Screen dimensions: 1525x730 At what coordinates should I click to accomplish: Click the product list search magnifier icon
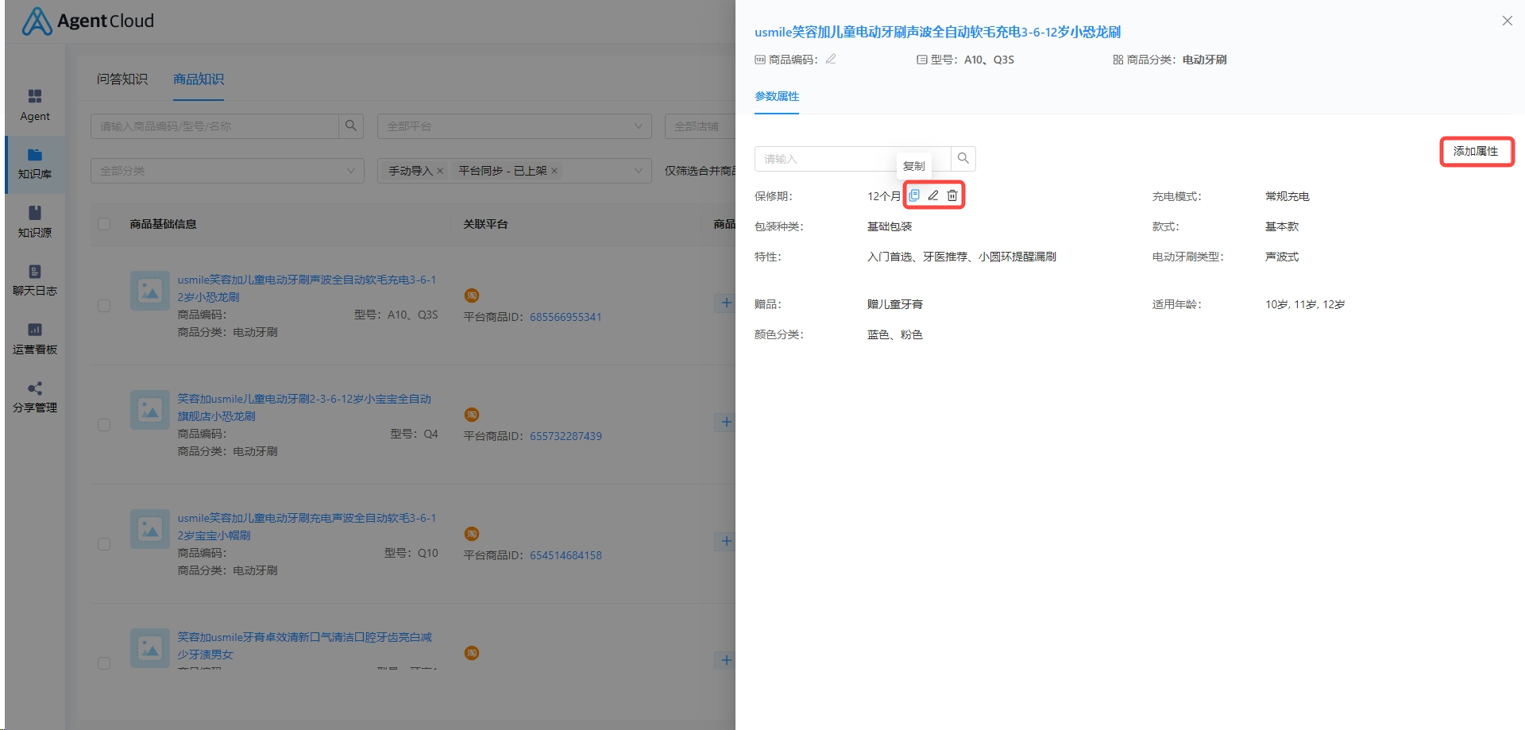(x=351, y=126)
